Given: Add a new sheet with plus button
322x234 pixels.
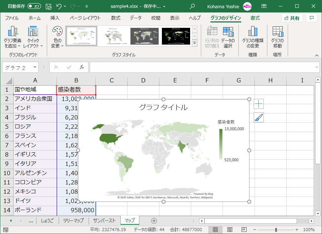Looking at the screenshot, I should coord(154,220).
